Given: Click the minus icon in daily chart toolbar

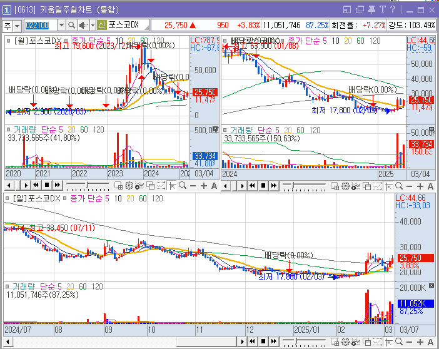Looking at the screenshot, I should coord(409,342).
